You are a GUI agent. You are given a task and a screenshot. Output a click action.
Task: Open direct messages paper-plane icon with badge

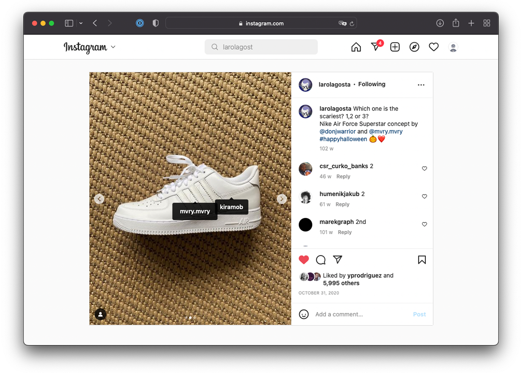tap(376, 46)
